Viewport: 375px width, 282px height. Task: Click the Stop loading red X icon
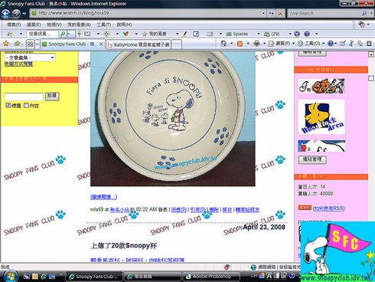coord(280,13)
